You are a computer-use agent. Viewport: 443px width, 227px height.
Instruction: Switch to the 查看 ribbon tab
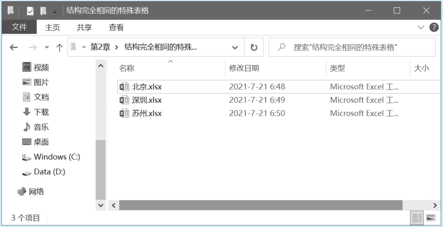(116, 27)
